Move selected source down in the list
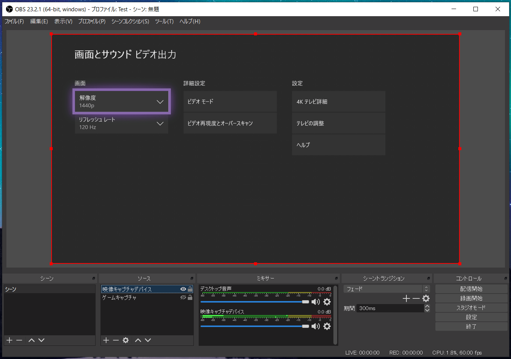511x359 pixels. (x=148, y=340)
